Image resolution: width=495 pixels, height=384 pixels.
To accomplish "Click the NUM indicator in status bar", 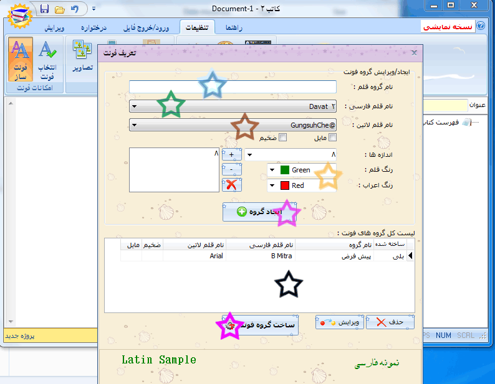I will (443, 335).
